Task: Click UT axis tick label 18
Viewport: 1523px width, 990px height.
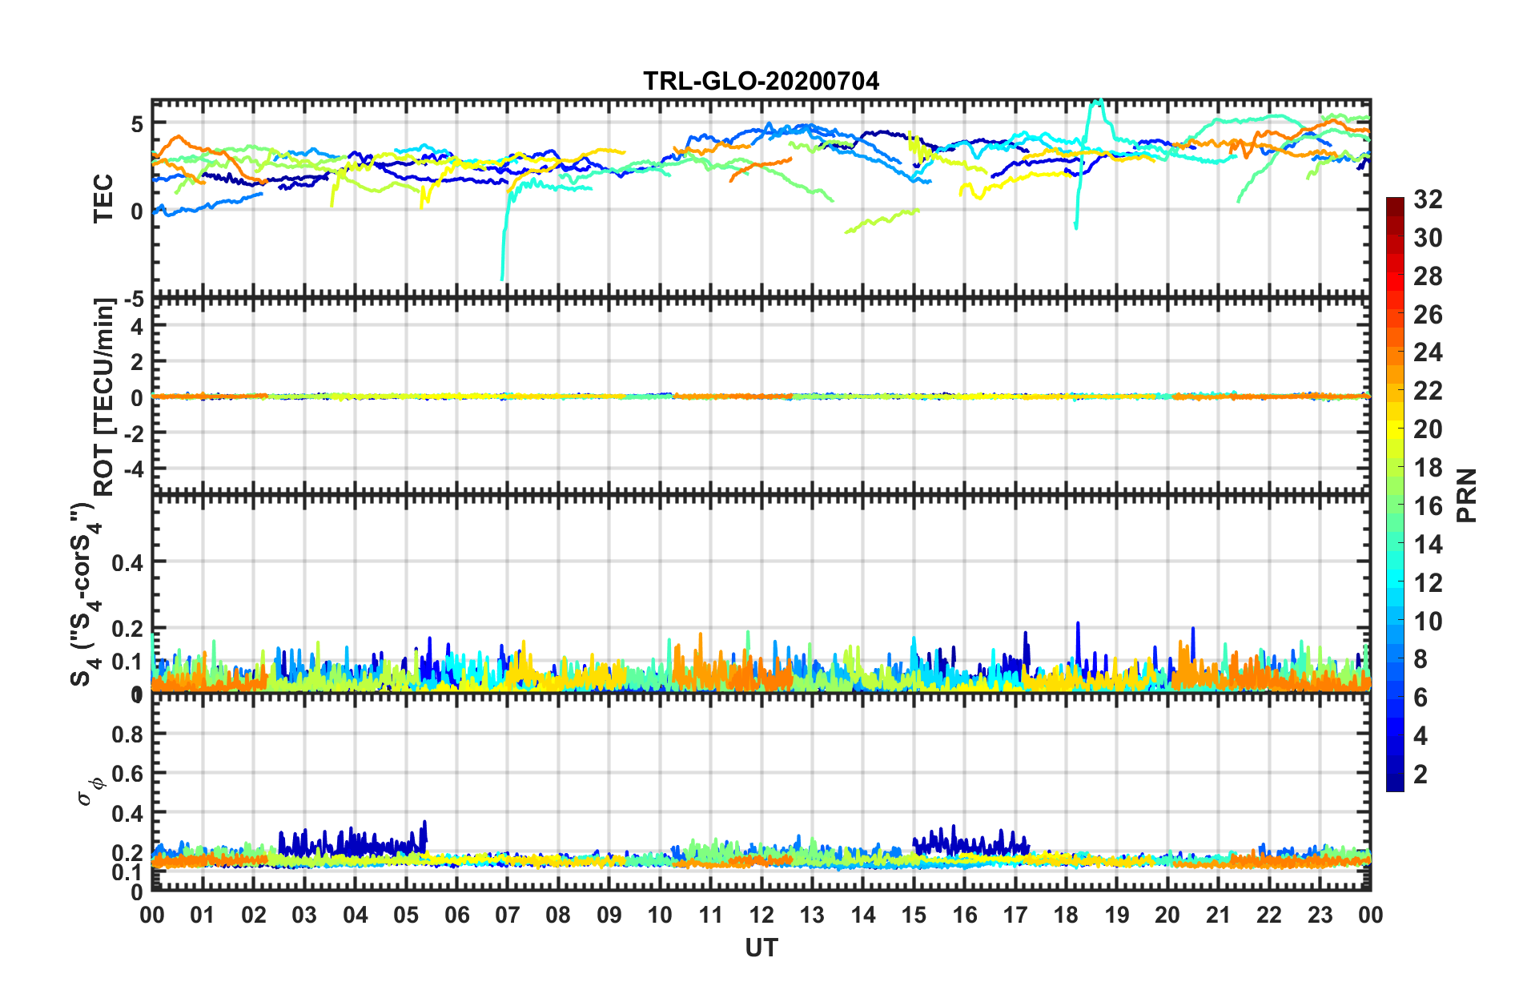Action: (1066, 915)
